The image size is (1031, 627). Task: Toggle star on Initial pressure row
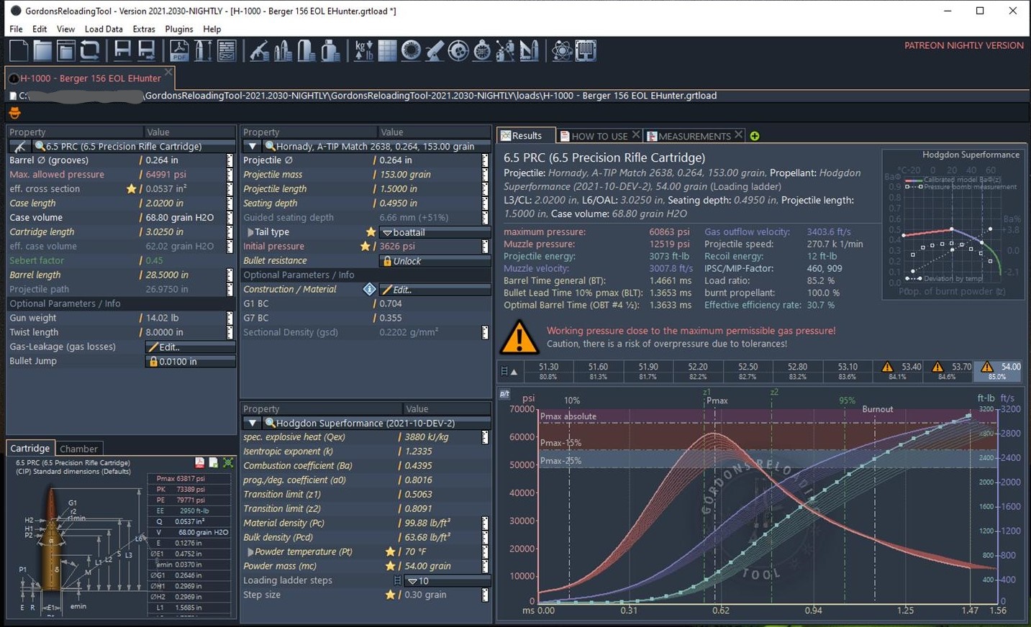click(x=365, y=247)
